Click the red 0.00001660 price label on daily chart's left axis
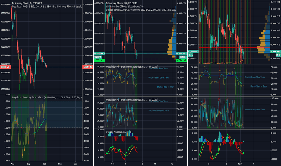The height and width of the screenshot is (166, 281). tap(5, 67)
